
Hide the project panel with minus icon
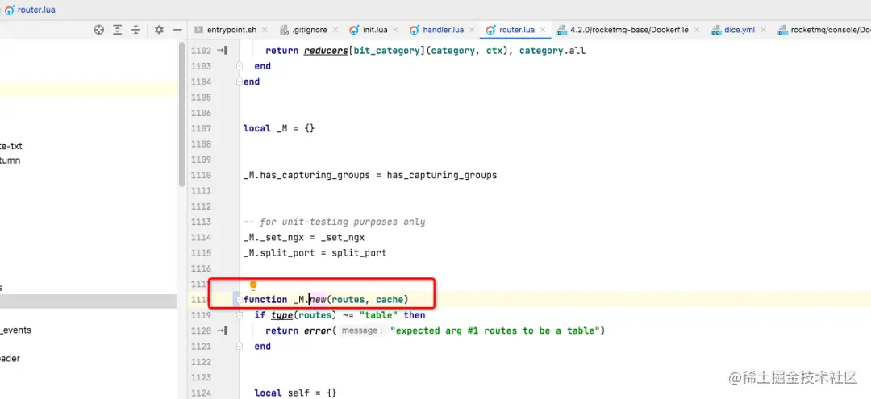[x=177, y=30]
